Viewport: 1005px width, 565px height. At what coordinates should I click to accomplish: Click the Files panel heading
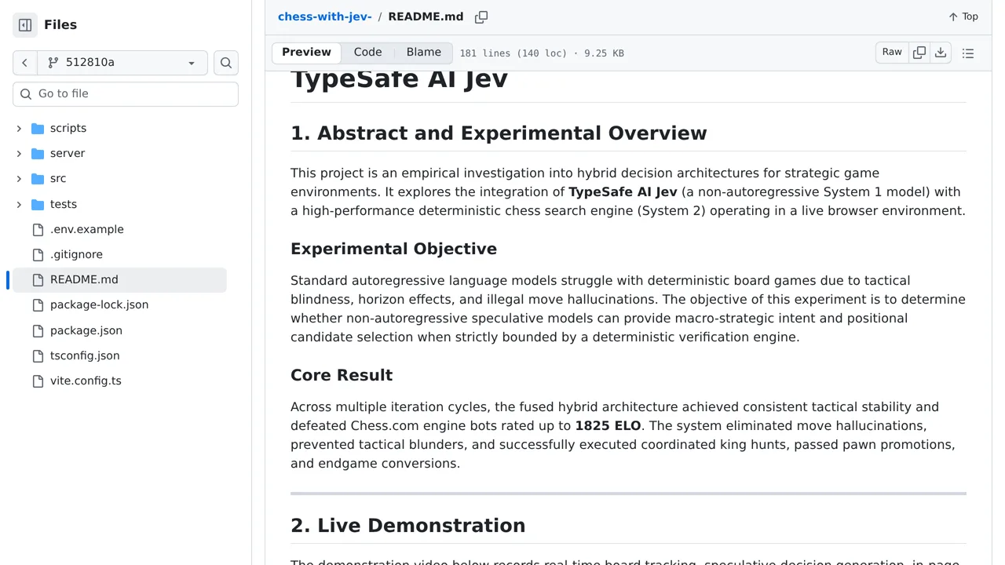pos(60,25)
